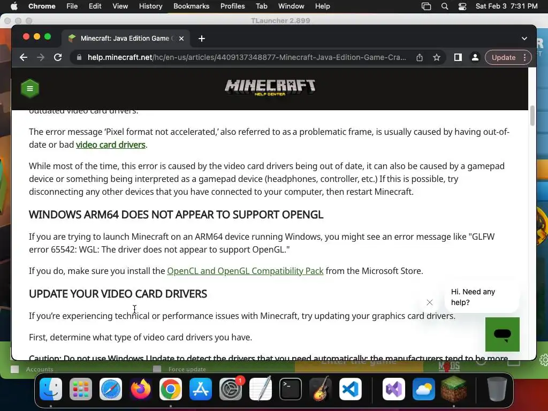Click the date and time display

click(x=506, y=6)
